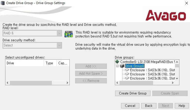Image resolution: width=190 pixels, height=110 pixels.
Task: Click the Avago logo
Action: coord(165,15)
